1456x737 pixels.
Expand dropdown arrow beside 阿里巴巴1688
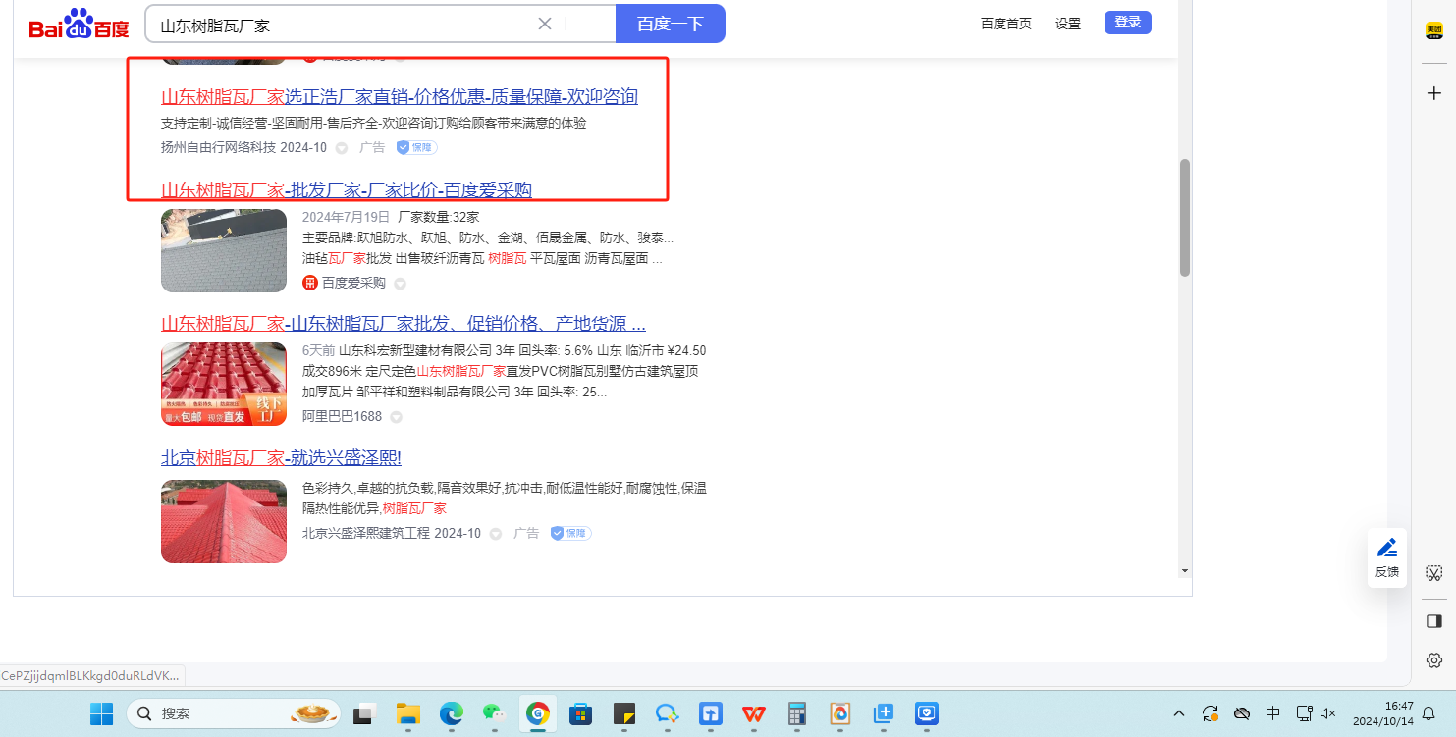coord(396,417)
